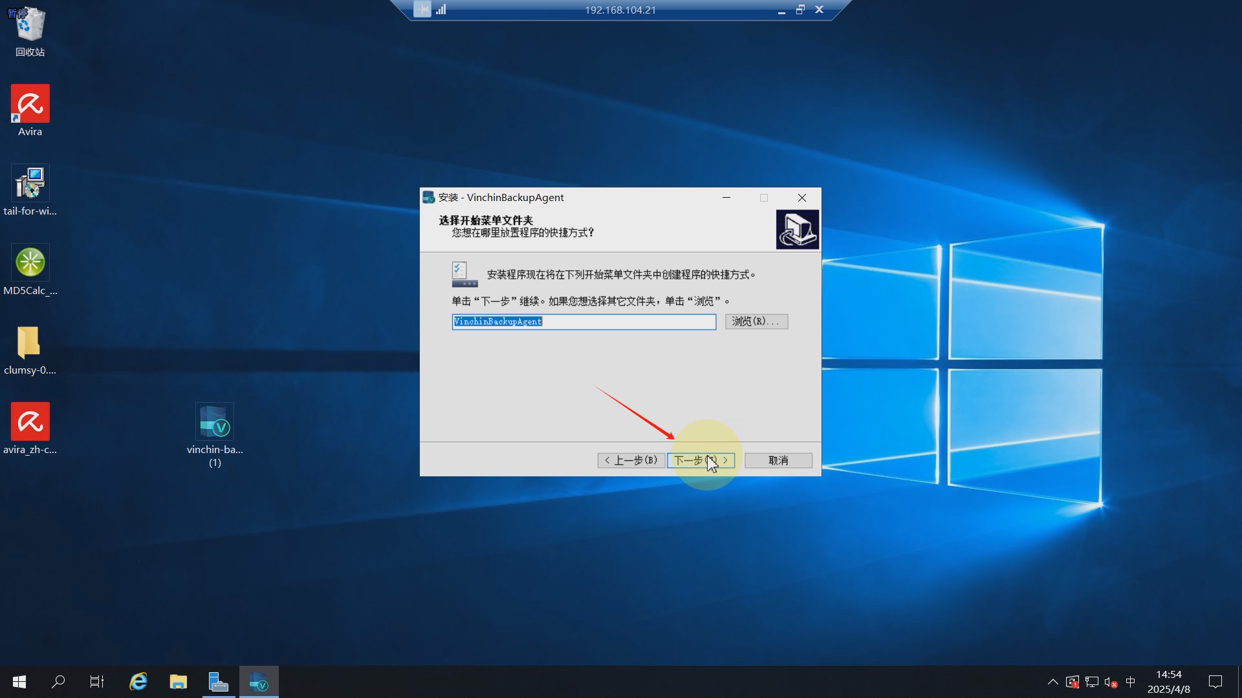Expand hidden system tray icons chevron
1242x698 pixels.
tap(1052, 682)
